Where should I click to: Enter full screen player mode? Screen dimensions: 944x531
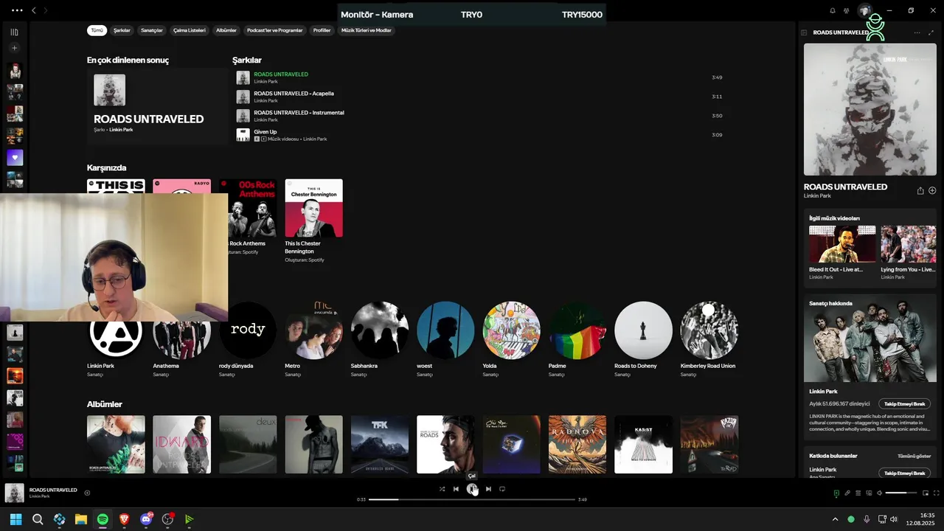[x=937, y=493]
